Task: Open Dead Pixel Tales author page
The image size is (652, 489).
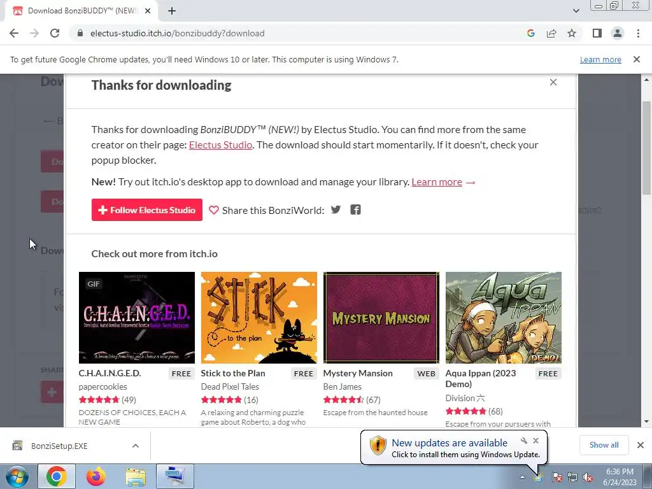Action: pyautogui.click(x=230, y=386)
